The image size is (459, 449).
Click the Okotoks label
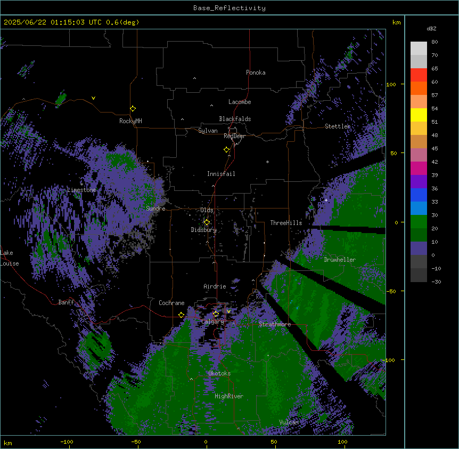click(219, 374)
